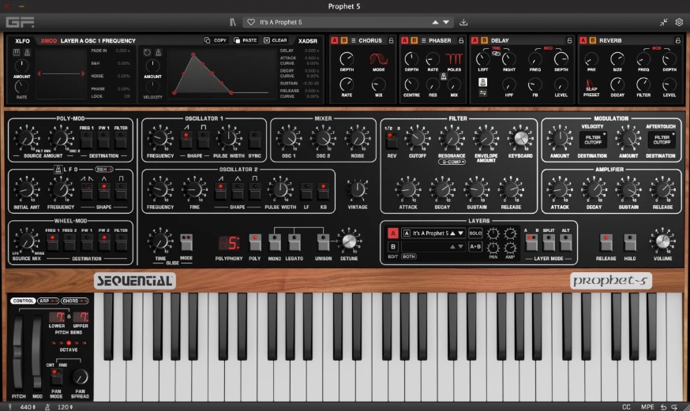Switch to the XADSR tab
The height and width of the screenshot is (411, 690).
pyautogui.click(x=308, y=40)
